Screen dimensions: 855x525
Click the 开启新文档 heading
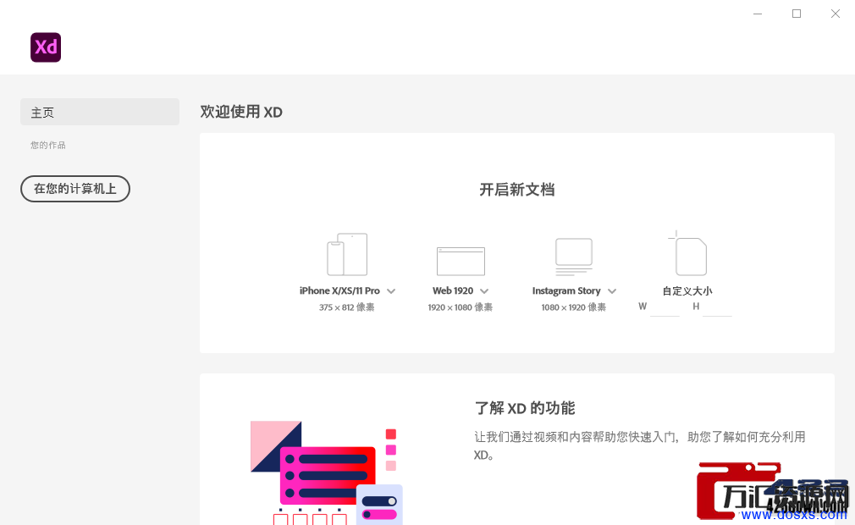[x=517, y=190]
